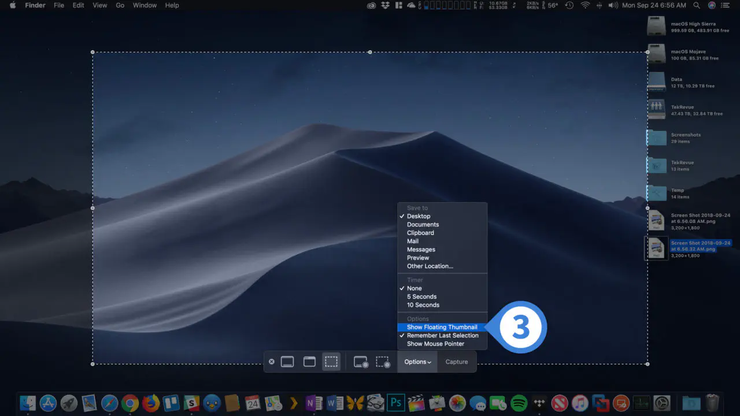Open the Options dropdown in screenshot toolbar
740x416 pixels.
417,362
